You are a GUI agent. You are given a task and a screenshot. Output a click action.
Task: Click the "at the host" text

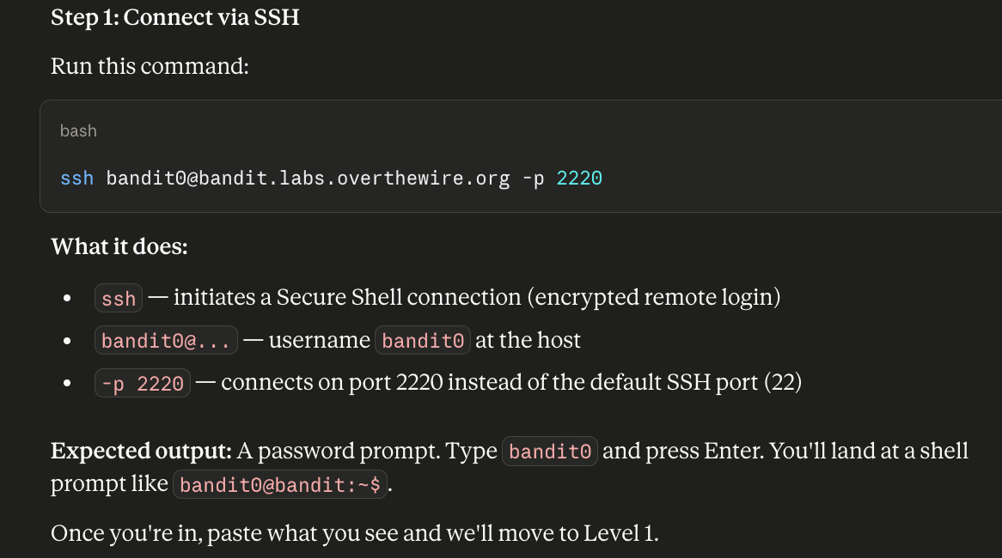pos(528,340)
